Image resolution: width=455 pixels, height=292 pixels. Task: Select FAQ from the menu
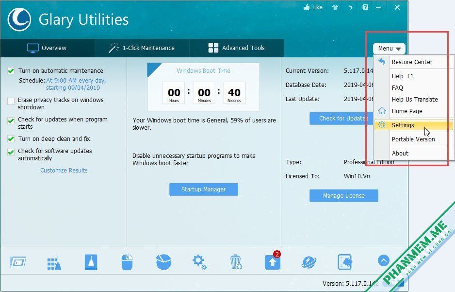point(413,88)
